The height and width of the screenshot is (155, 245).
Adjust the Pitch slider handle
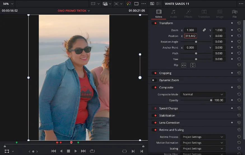tap(196, 53)
